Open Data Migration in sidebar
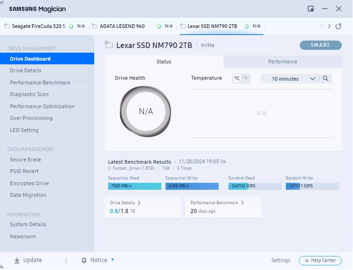 tap(28, 195)
